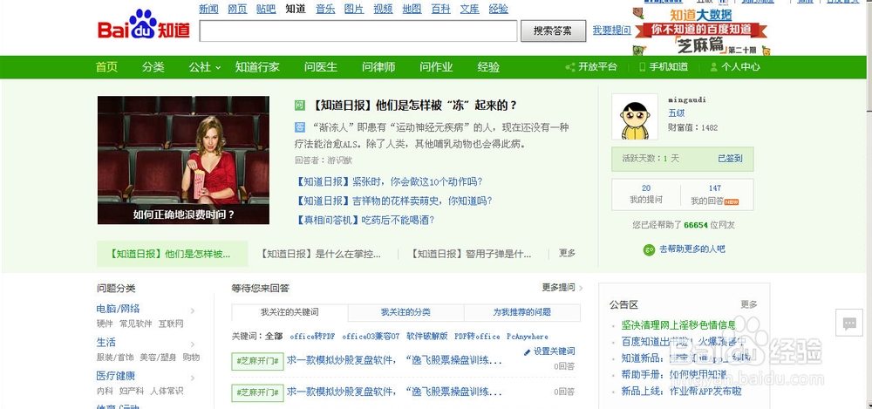Filter by keyword 软件破解版

[427, 337]
